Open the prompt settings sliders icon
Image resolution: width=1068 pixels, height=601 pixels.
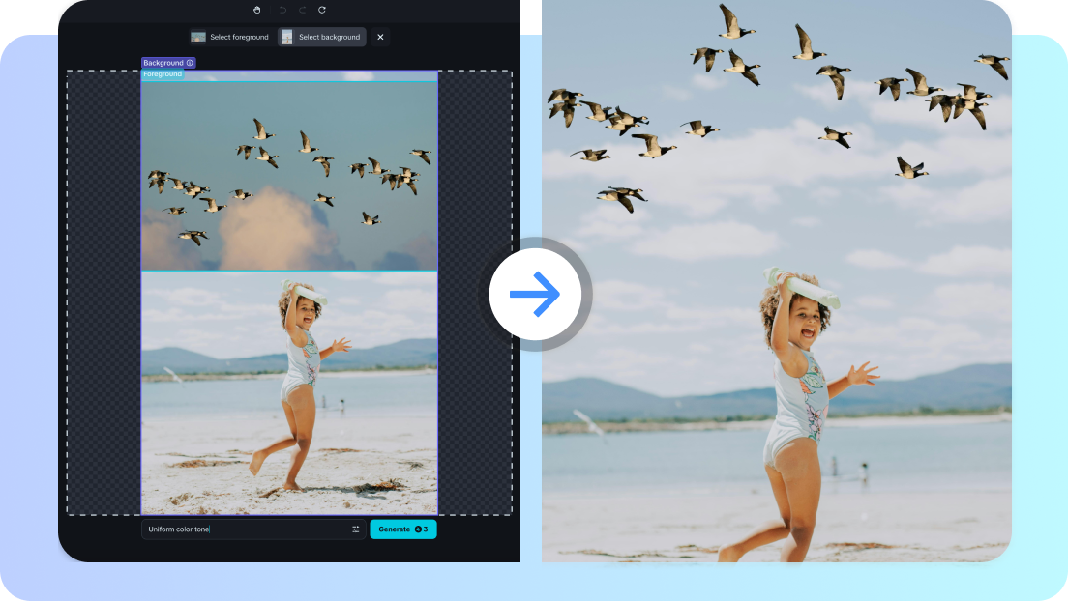[356, 529]
